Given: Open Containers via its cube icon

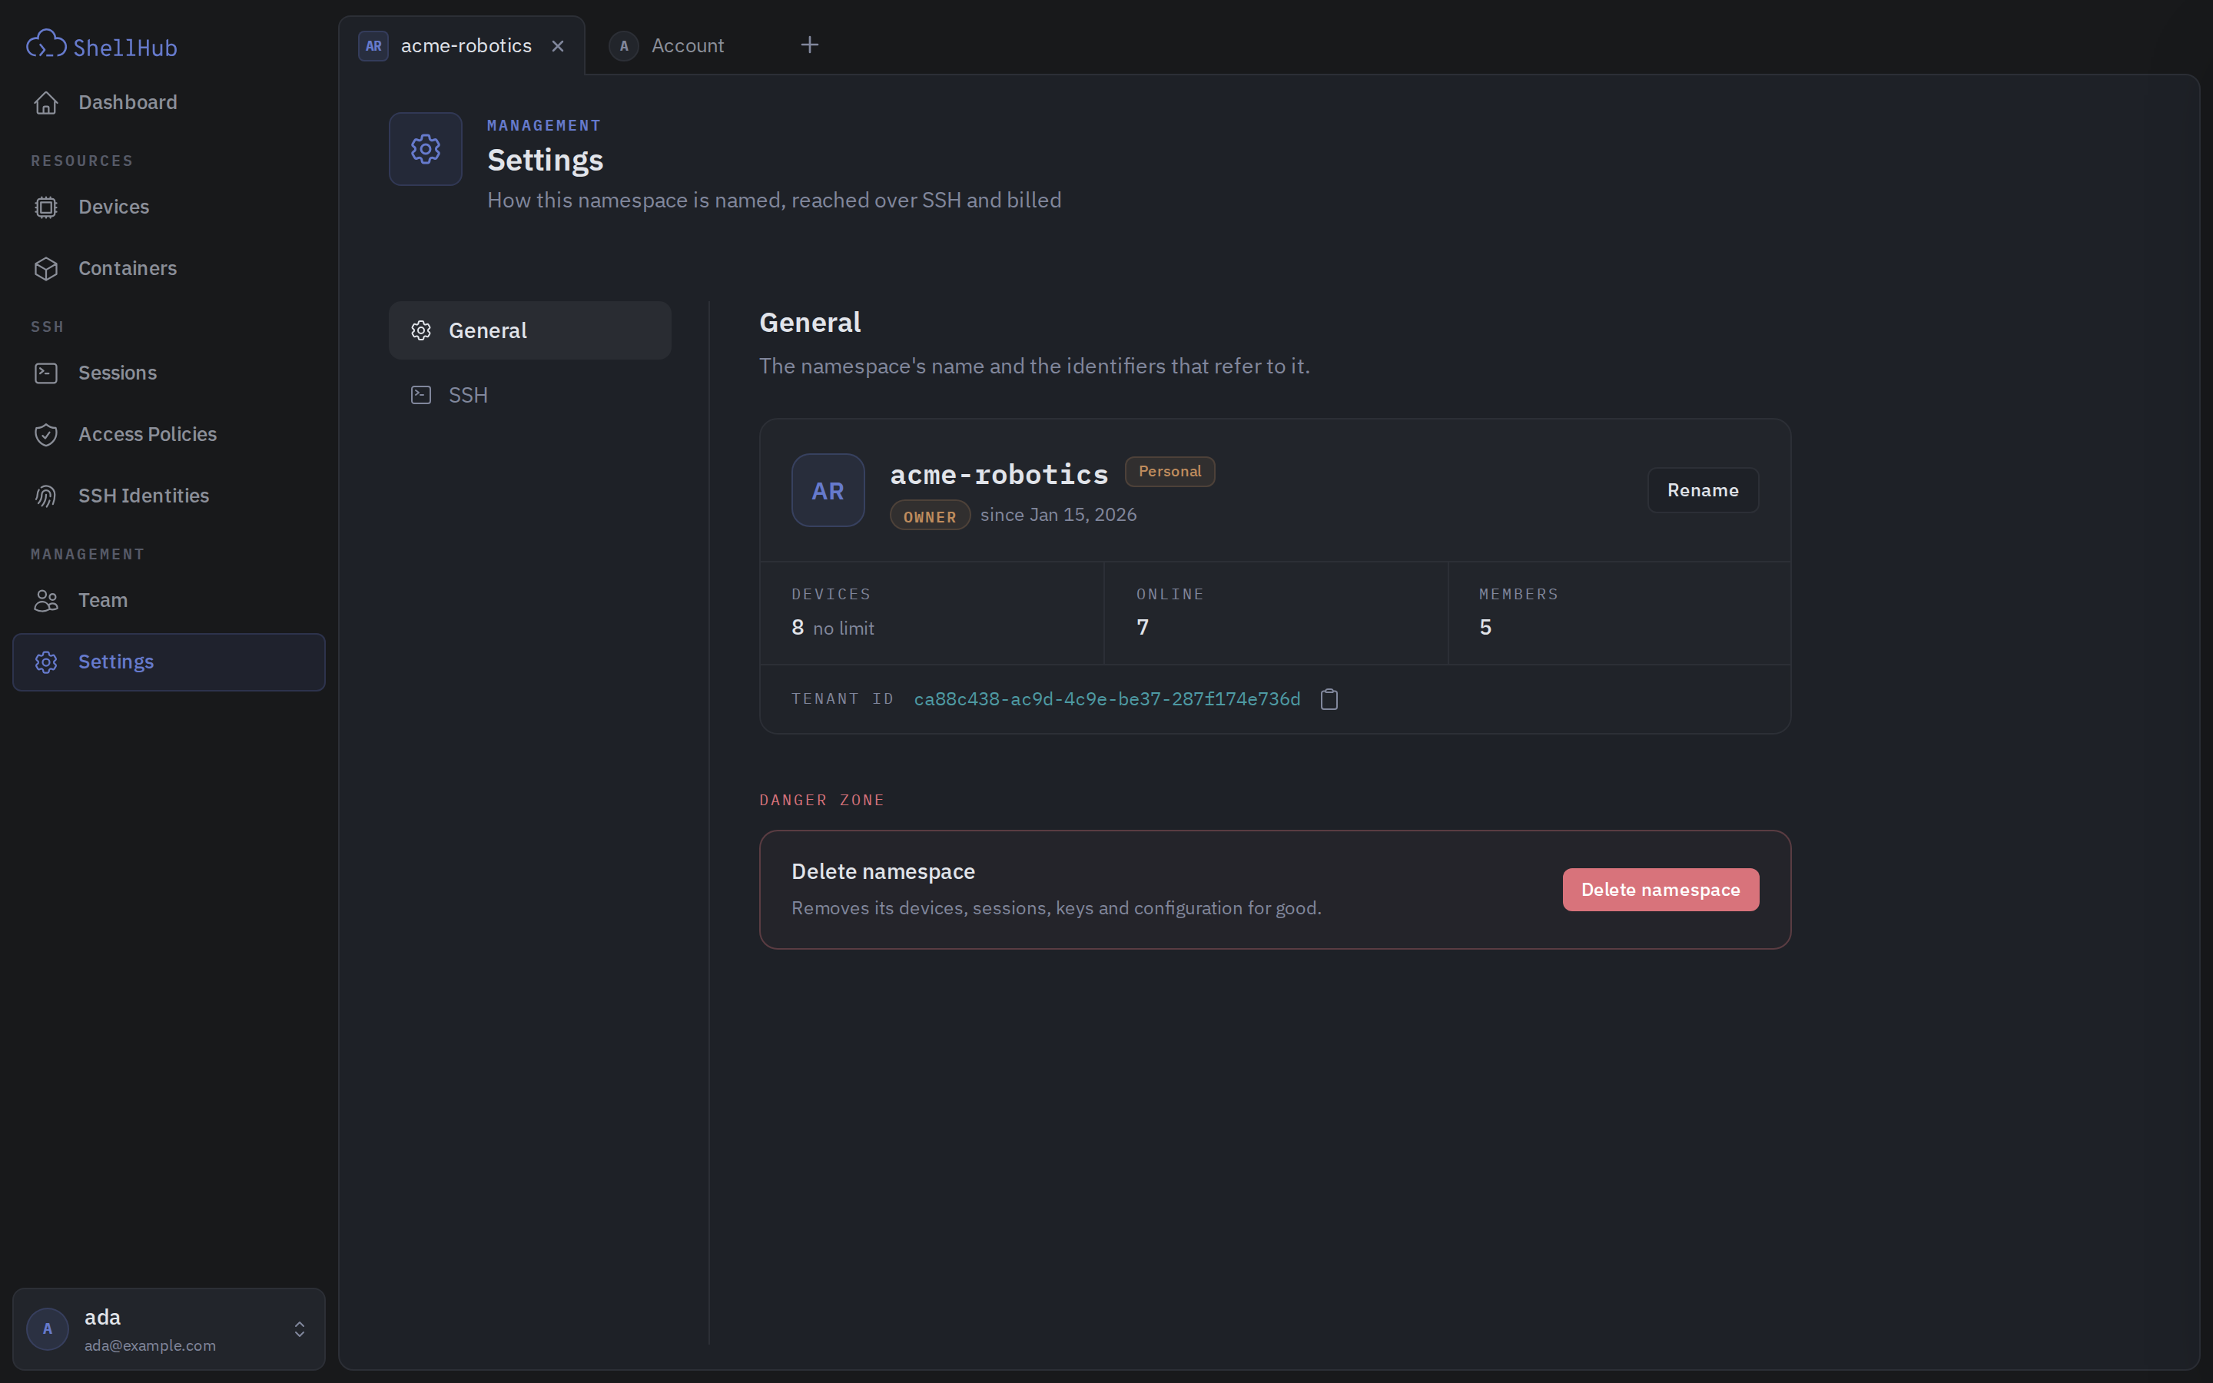Looking at the screenshot, I should pos(46,269).
